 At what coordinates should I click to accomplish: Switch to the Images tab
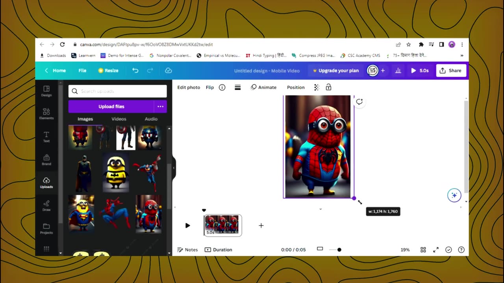click(85, 119)
